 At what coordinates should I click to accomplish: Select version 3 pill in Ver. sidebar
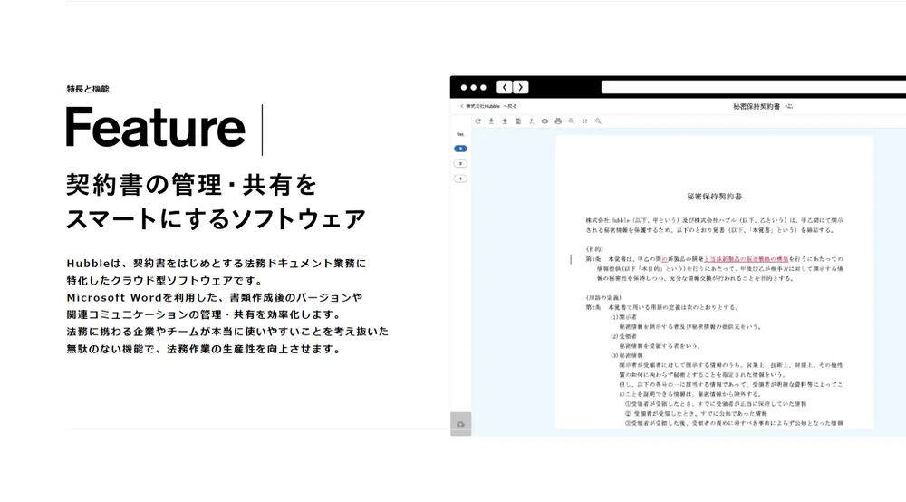pyautogui.click(x=460, y=149)
